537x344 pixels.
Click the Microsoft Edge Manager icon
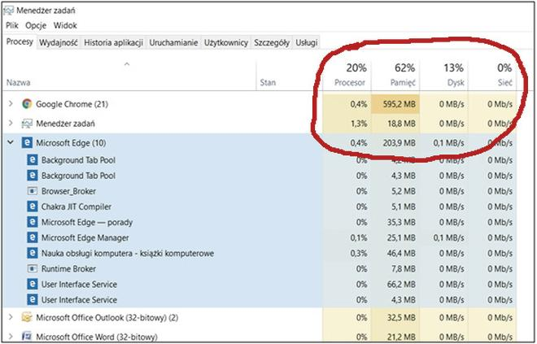pyautogui.click(x=33, y=237)
